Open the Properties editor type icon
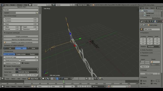163x91 pixels. [142, 21]
